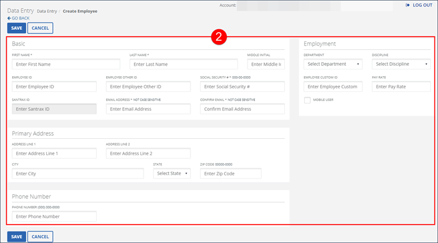Focus the Phone Number field
This screenshot has height=243, width=438.
pyautogui.click(x=54, y=216)
